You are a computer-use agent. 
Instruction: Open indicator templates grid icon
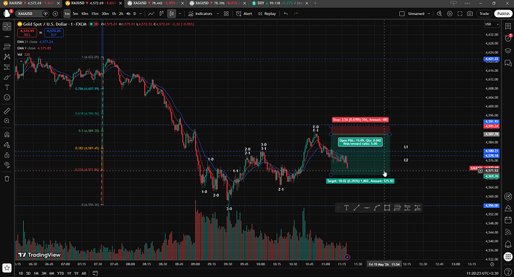(226, 13)
